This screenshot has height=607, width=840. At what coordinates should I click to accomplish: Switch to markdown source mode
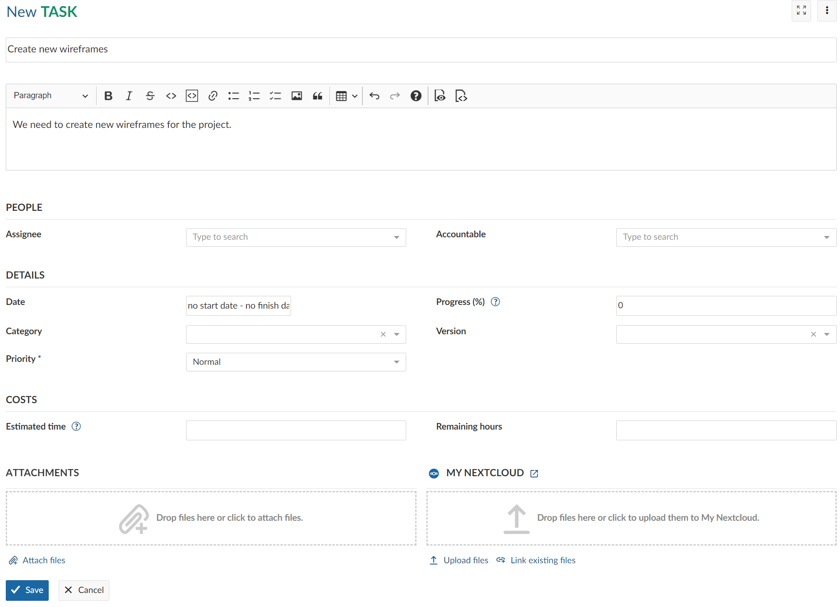coord(461,96)
